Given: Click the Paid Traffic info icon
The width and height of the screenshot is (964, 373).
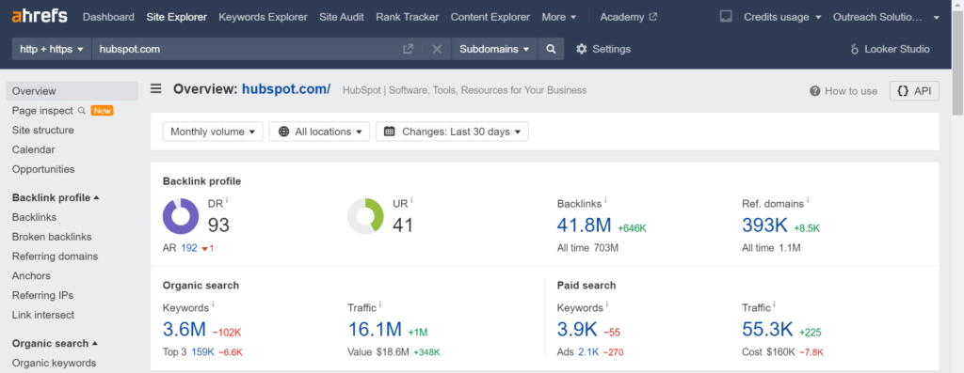Looking at the screenshot, I should 774,304.
